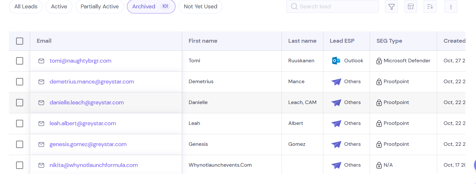Click envelope icon beside nikita@whynotlaunchformula.com
Viewport: 476px width, 184px height.
pyautogui.click(x=41, y=165)
